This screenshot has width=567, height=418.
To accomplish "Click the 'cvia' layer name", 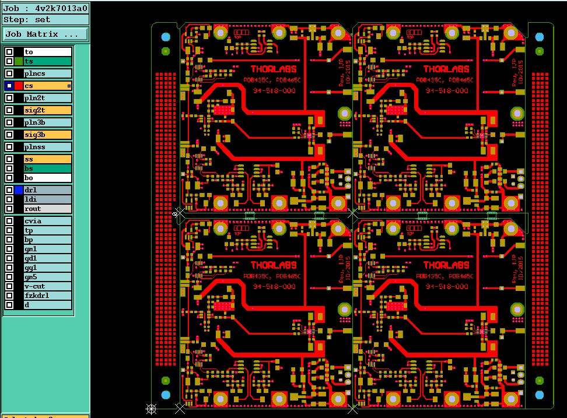I will click(x=47, y=221).
